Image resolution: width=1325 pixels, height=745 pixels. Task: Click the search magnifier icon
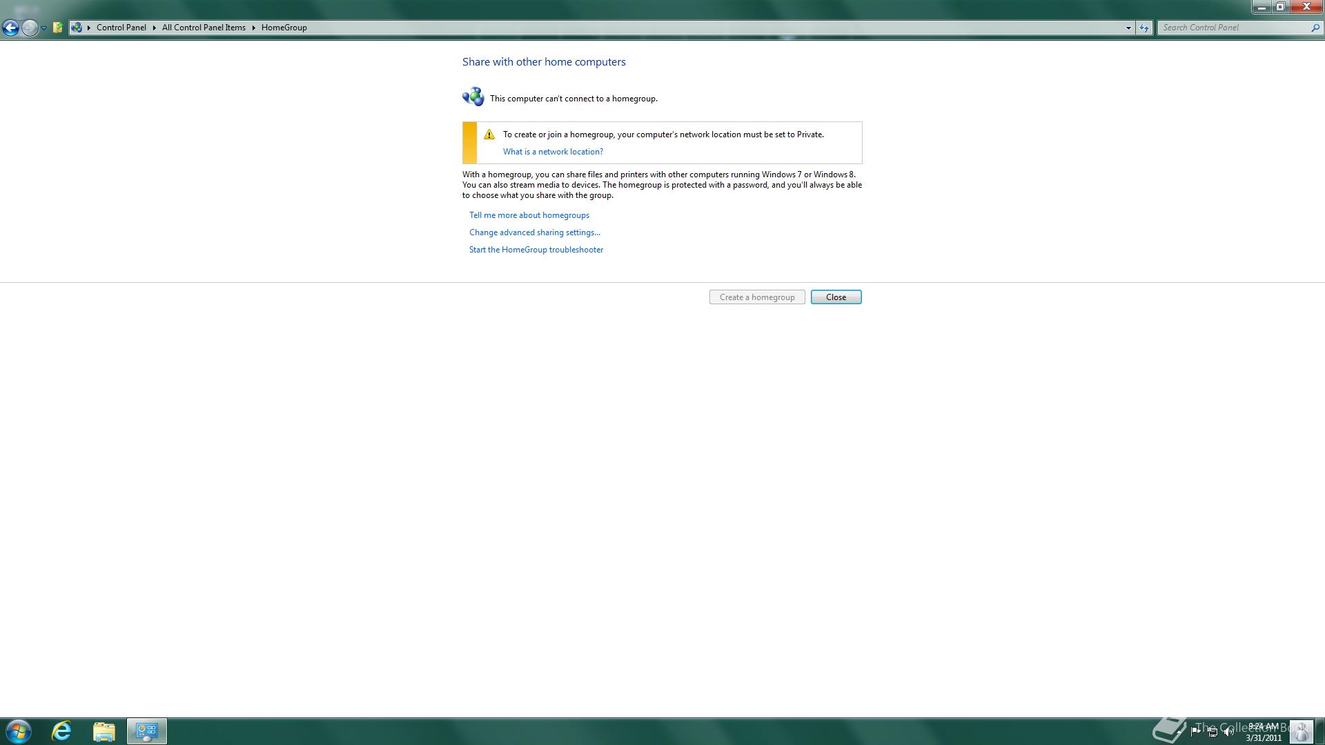click(1315, 28)
